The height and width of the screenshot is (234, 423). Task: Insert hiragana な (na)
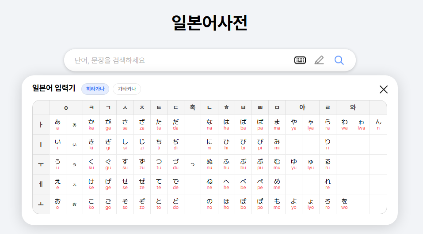210,125
